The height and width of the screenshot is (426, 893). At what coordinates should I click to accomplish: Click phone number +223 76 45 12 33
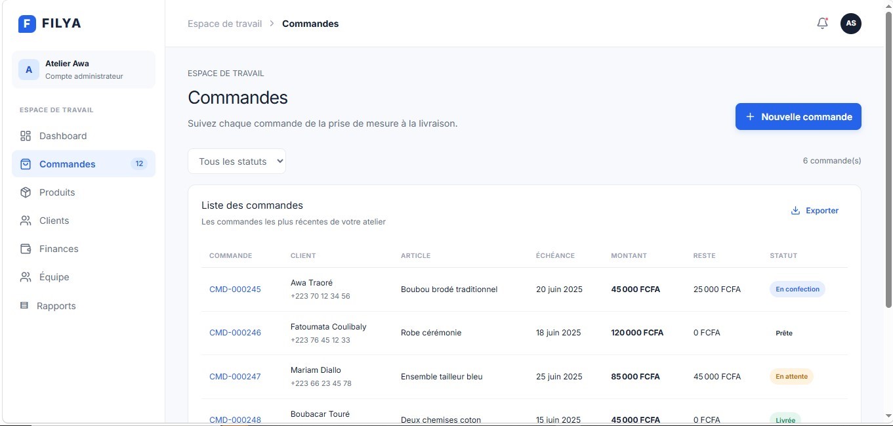[x=320, y=340]
